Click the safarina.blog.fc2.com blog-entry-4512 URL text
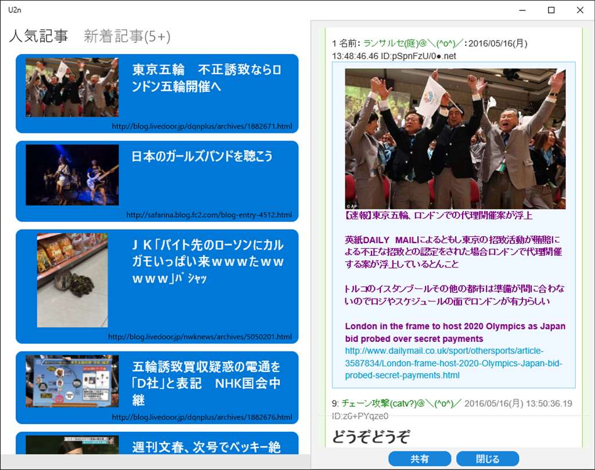The image size is (595, 470). (x=209, y=215)
